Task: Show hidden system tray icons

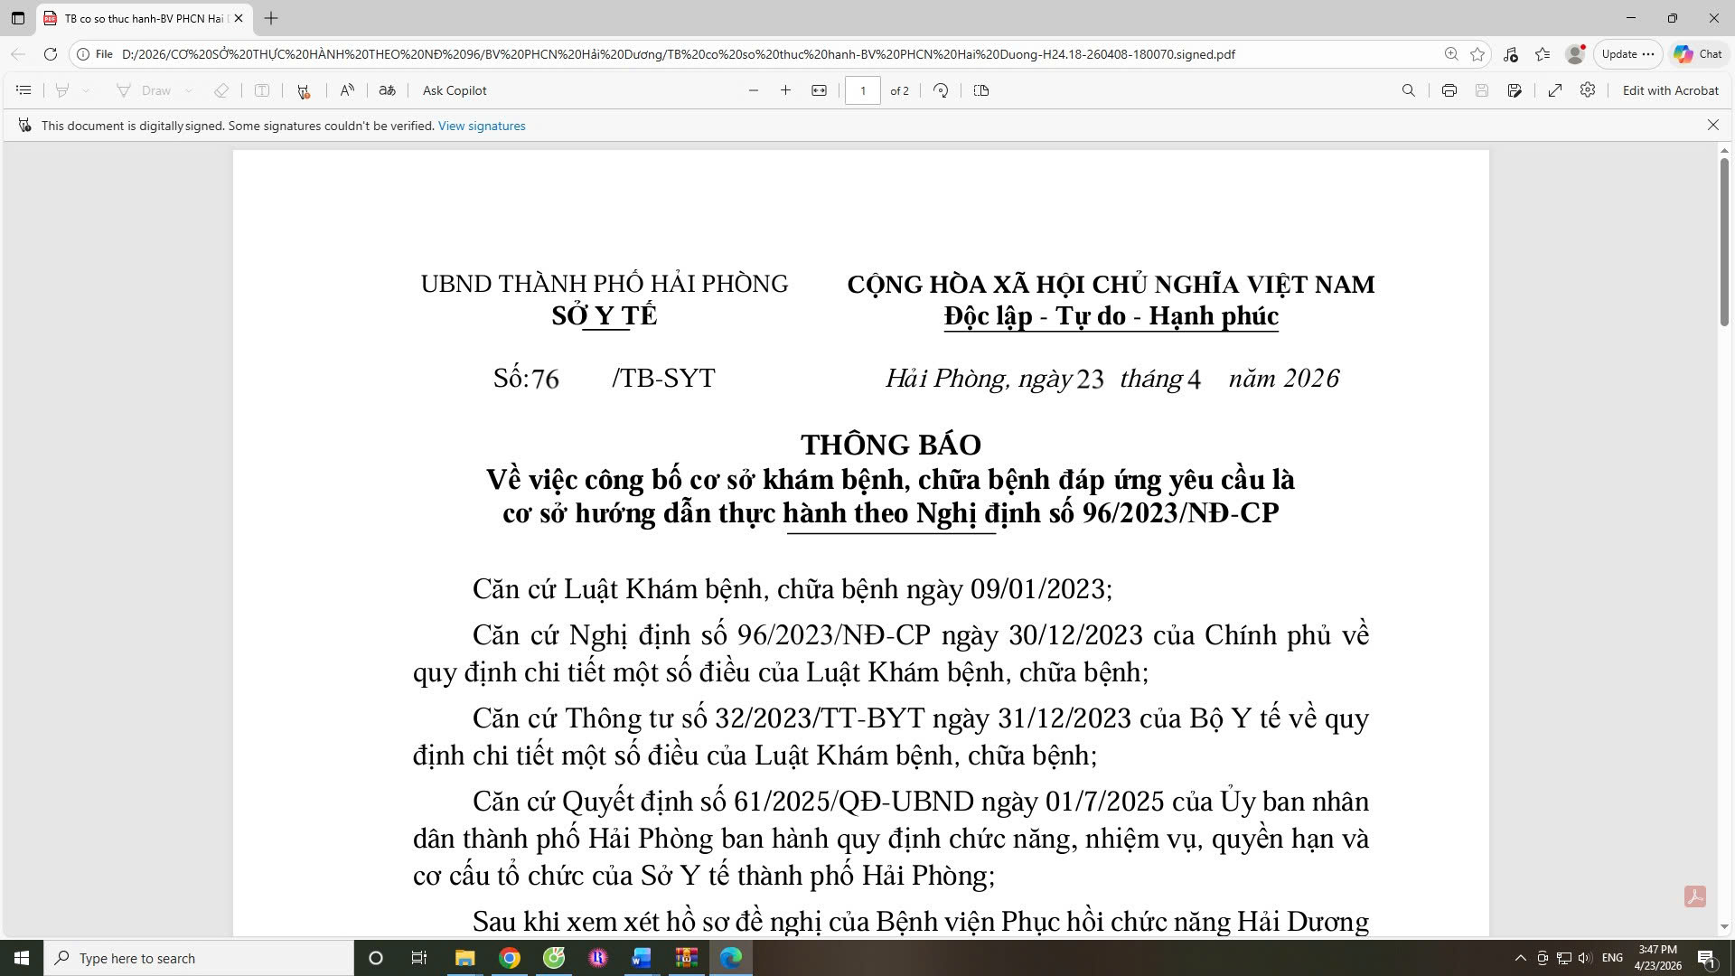Action: 1520,958
